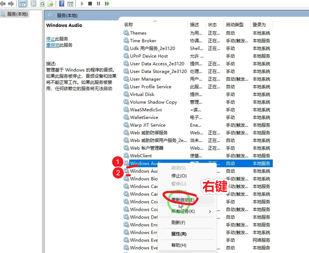Click the Start Service play icon
The image size is (309, 253).
click(x=82, y=4)
